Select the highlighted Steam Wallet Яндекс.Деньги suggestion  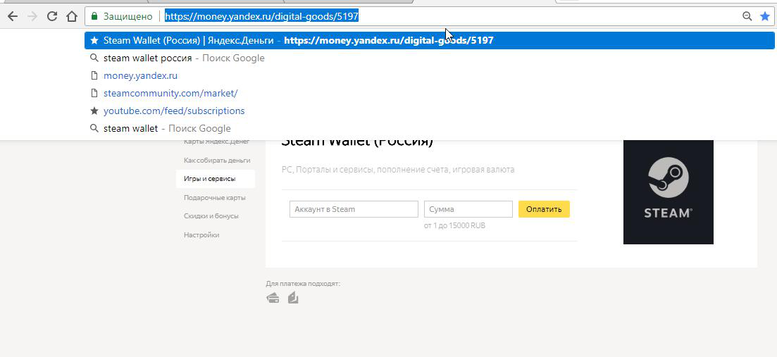click(x=429, y=41)
